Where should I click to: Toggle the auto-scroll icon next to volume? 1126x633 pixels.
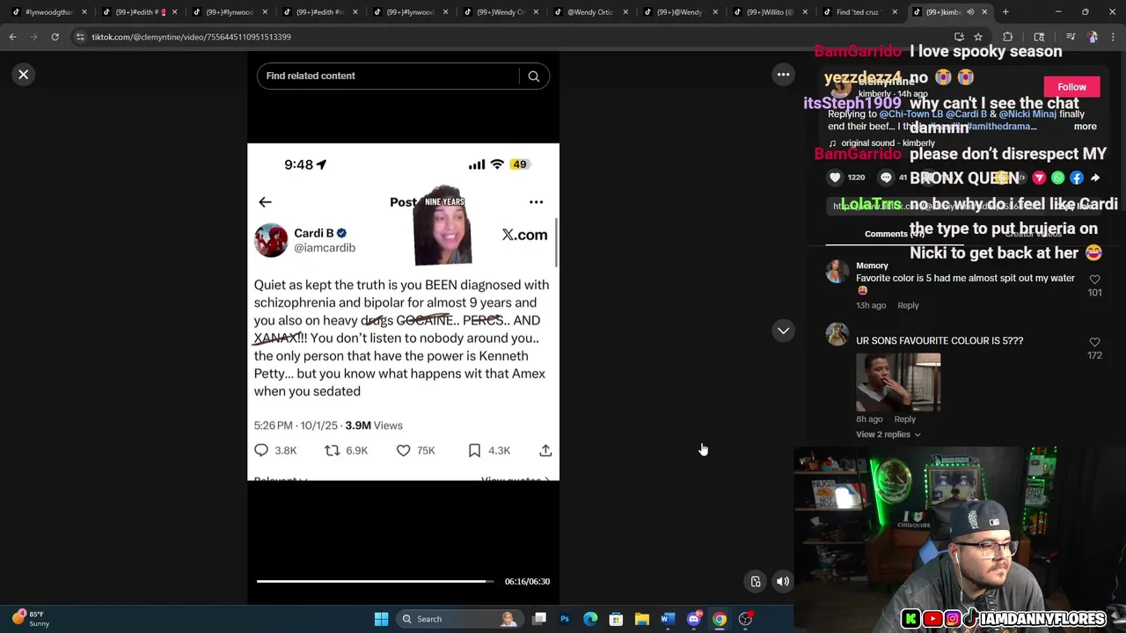(756, 581)
